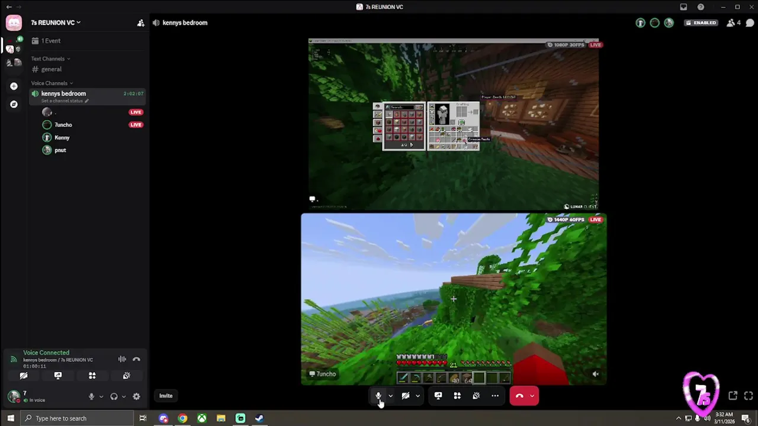Open microphone input options arrow in call bar
Viewport: 758px width, 426px height.
tap(390, 396)
